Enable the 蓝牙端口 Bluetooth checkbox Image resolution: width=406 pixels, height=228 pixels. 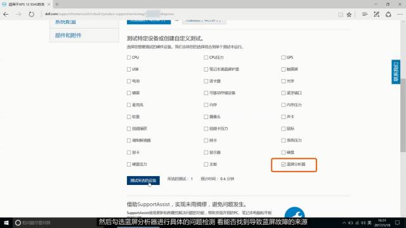284,93
